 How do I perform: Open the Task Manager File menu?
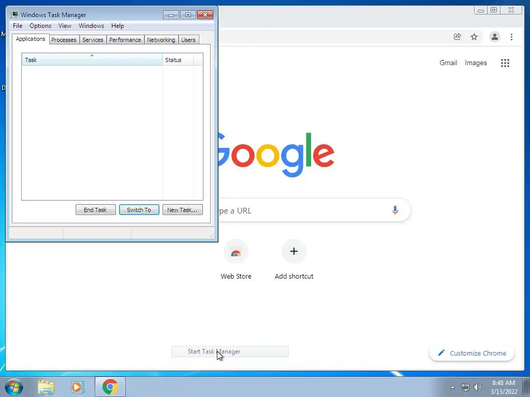[18, 26]
